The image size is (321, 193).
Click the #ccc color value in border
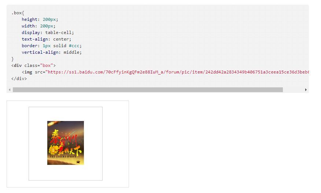pos(74,46)
